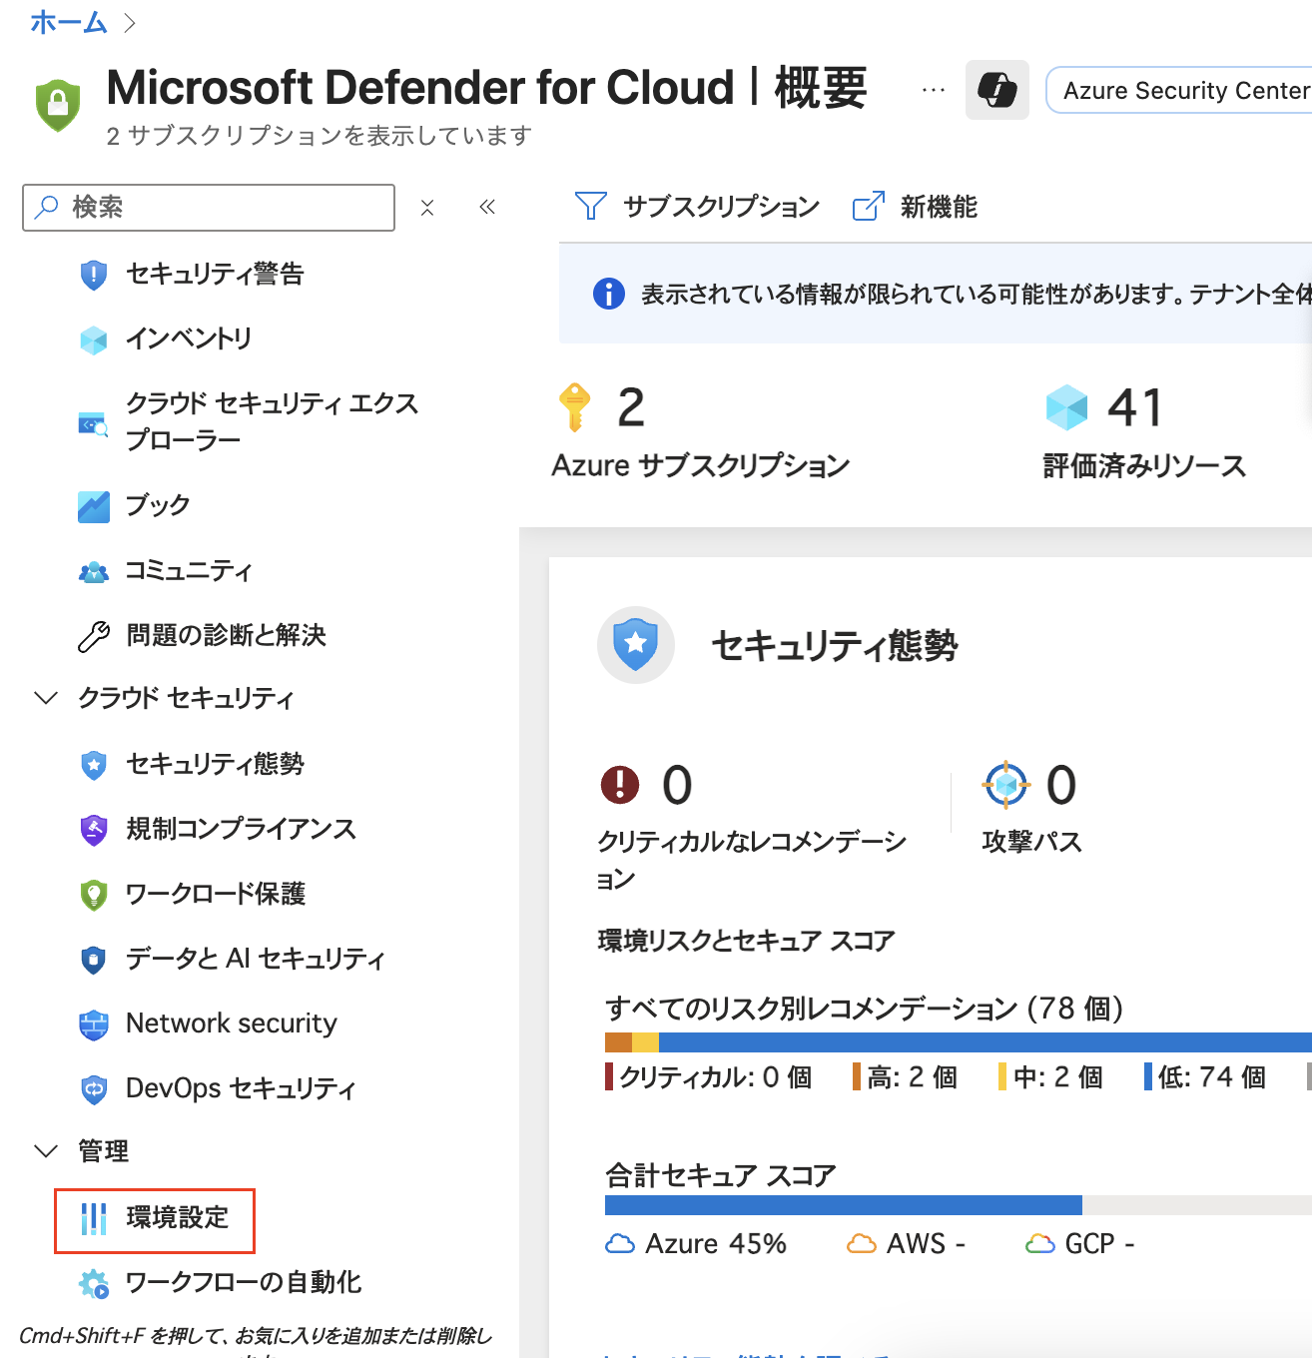Click the info icon in the banner
The height and width of the screenshot is (1358, 1312).
pos(609,294)
